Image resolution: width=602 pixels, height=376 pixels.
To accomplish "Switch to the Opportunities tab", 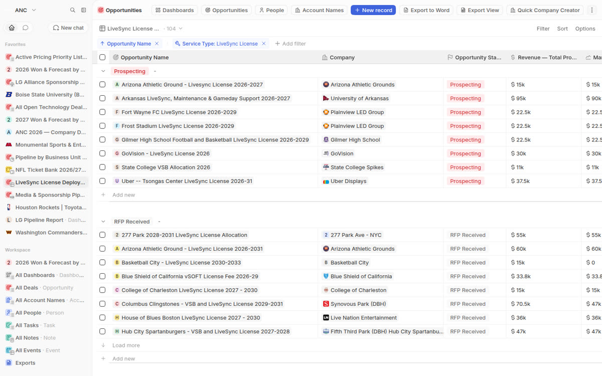I will click(x=226, y=10).
